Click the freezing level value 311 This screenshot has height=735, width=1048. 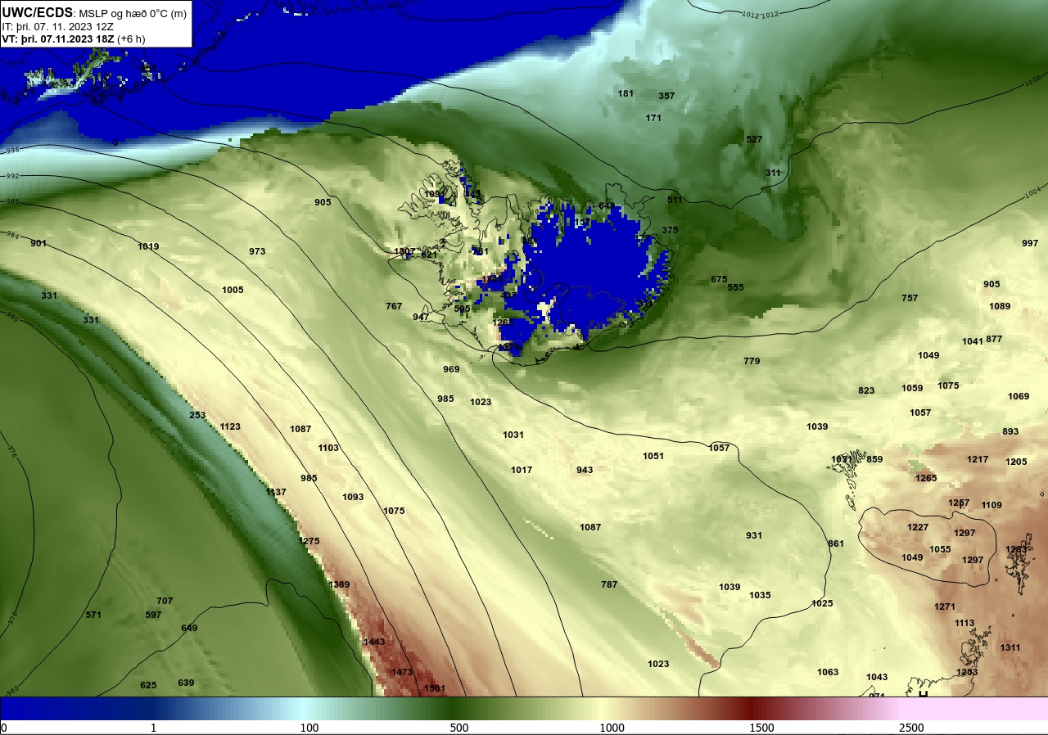773,173
